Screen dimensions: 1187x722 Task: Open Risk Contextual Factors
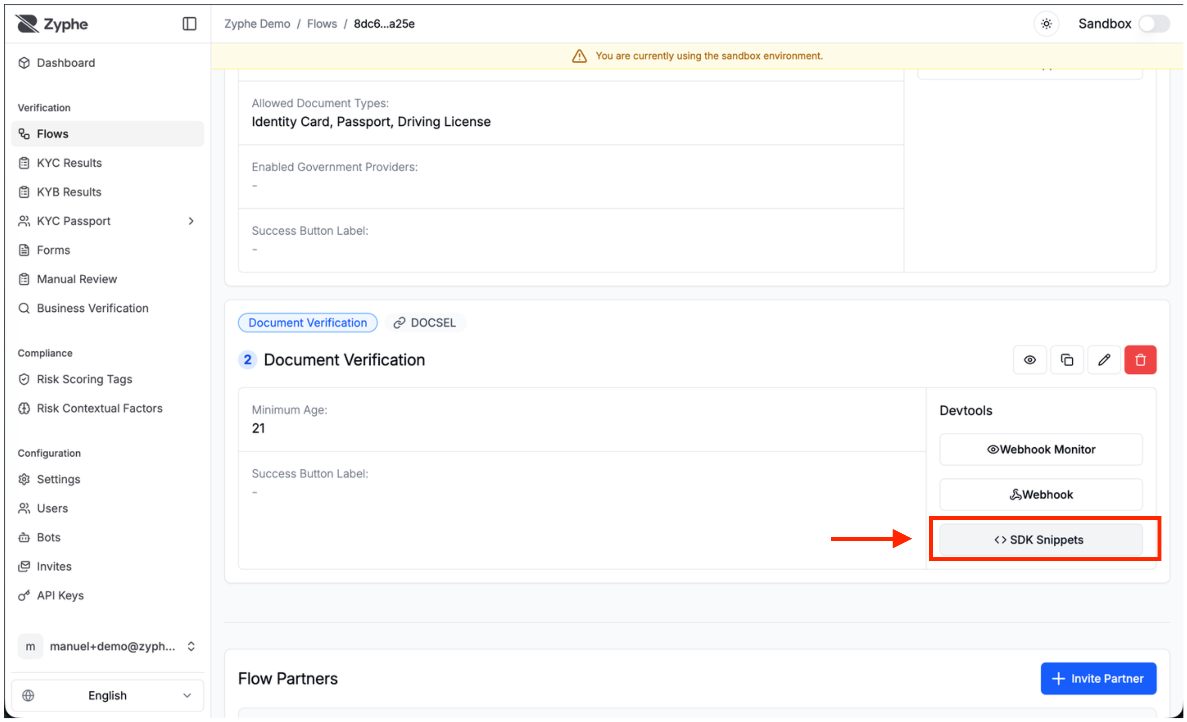click(x=107, y=408)
